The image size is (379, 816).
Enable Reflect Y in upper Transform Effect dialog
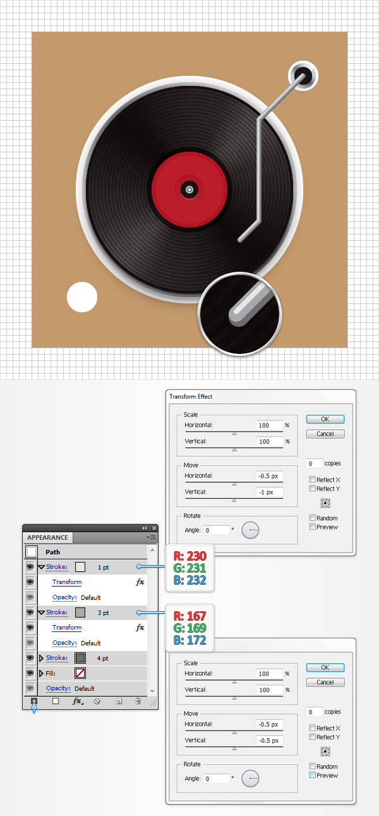[313, 489]
